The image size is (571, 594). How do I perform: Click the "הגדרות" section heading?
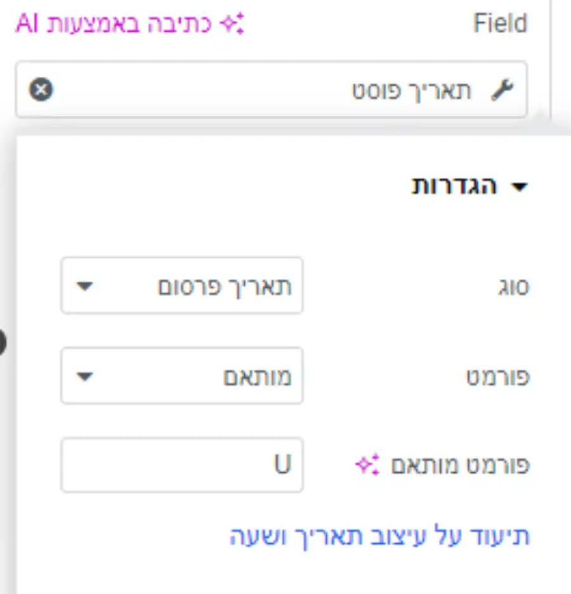click(x=454, y=186)
